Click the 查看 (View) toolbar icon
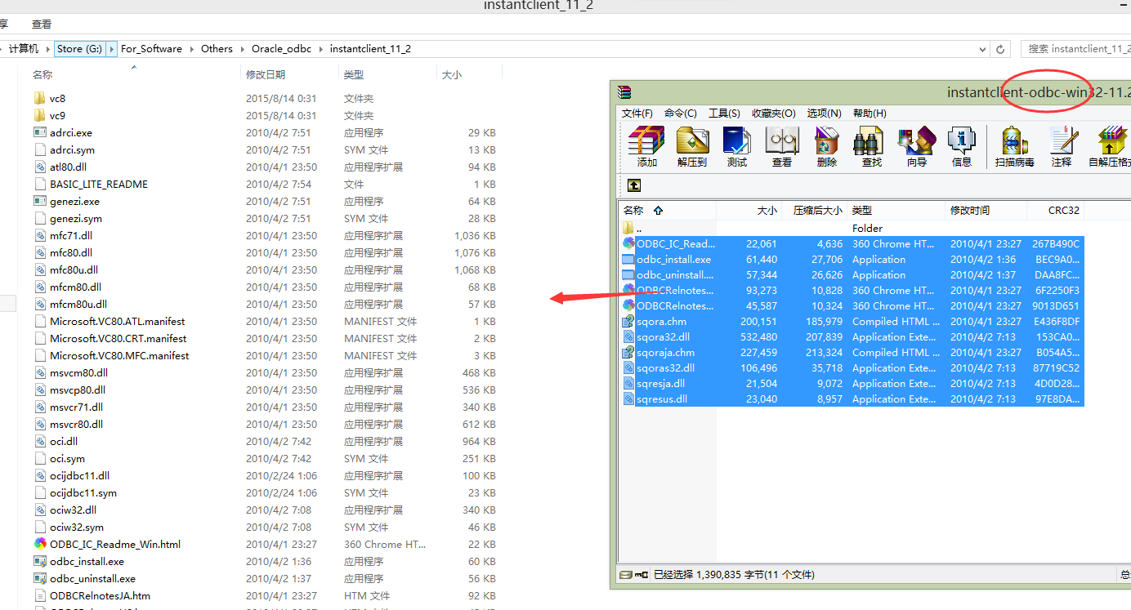1131x610 pixels. tap(782, 140)
